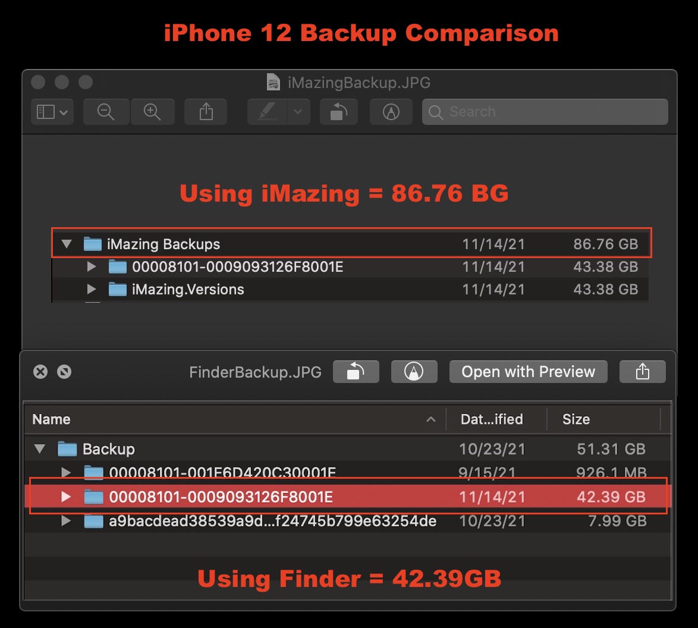Rotate FinderBackup.JPG in Quick Look
This screenshot has width=698, height=628.
[355, 372]
